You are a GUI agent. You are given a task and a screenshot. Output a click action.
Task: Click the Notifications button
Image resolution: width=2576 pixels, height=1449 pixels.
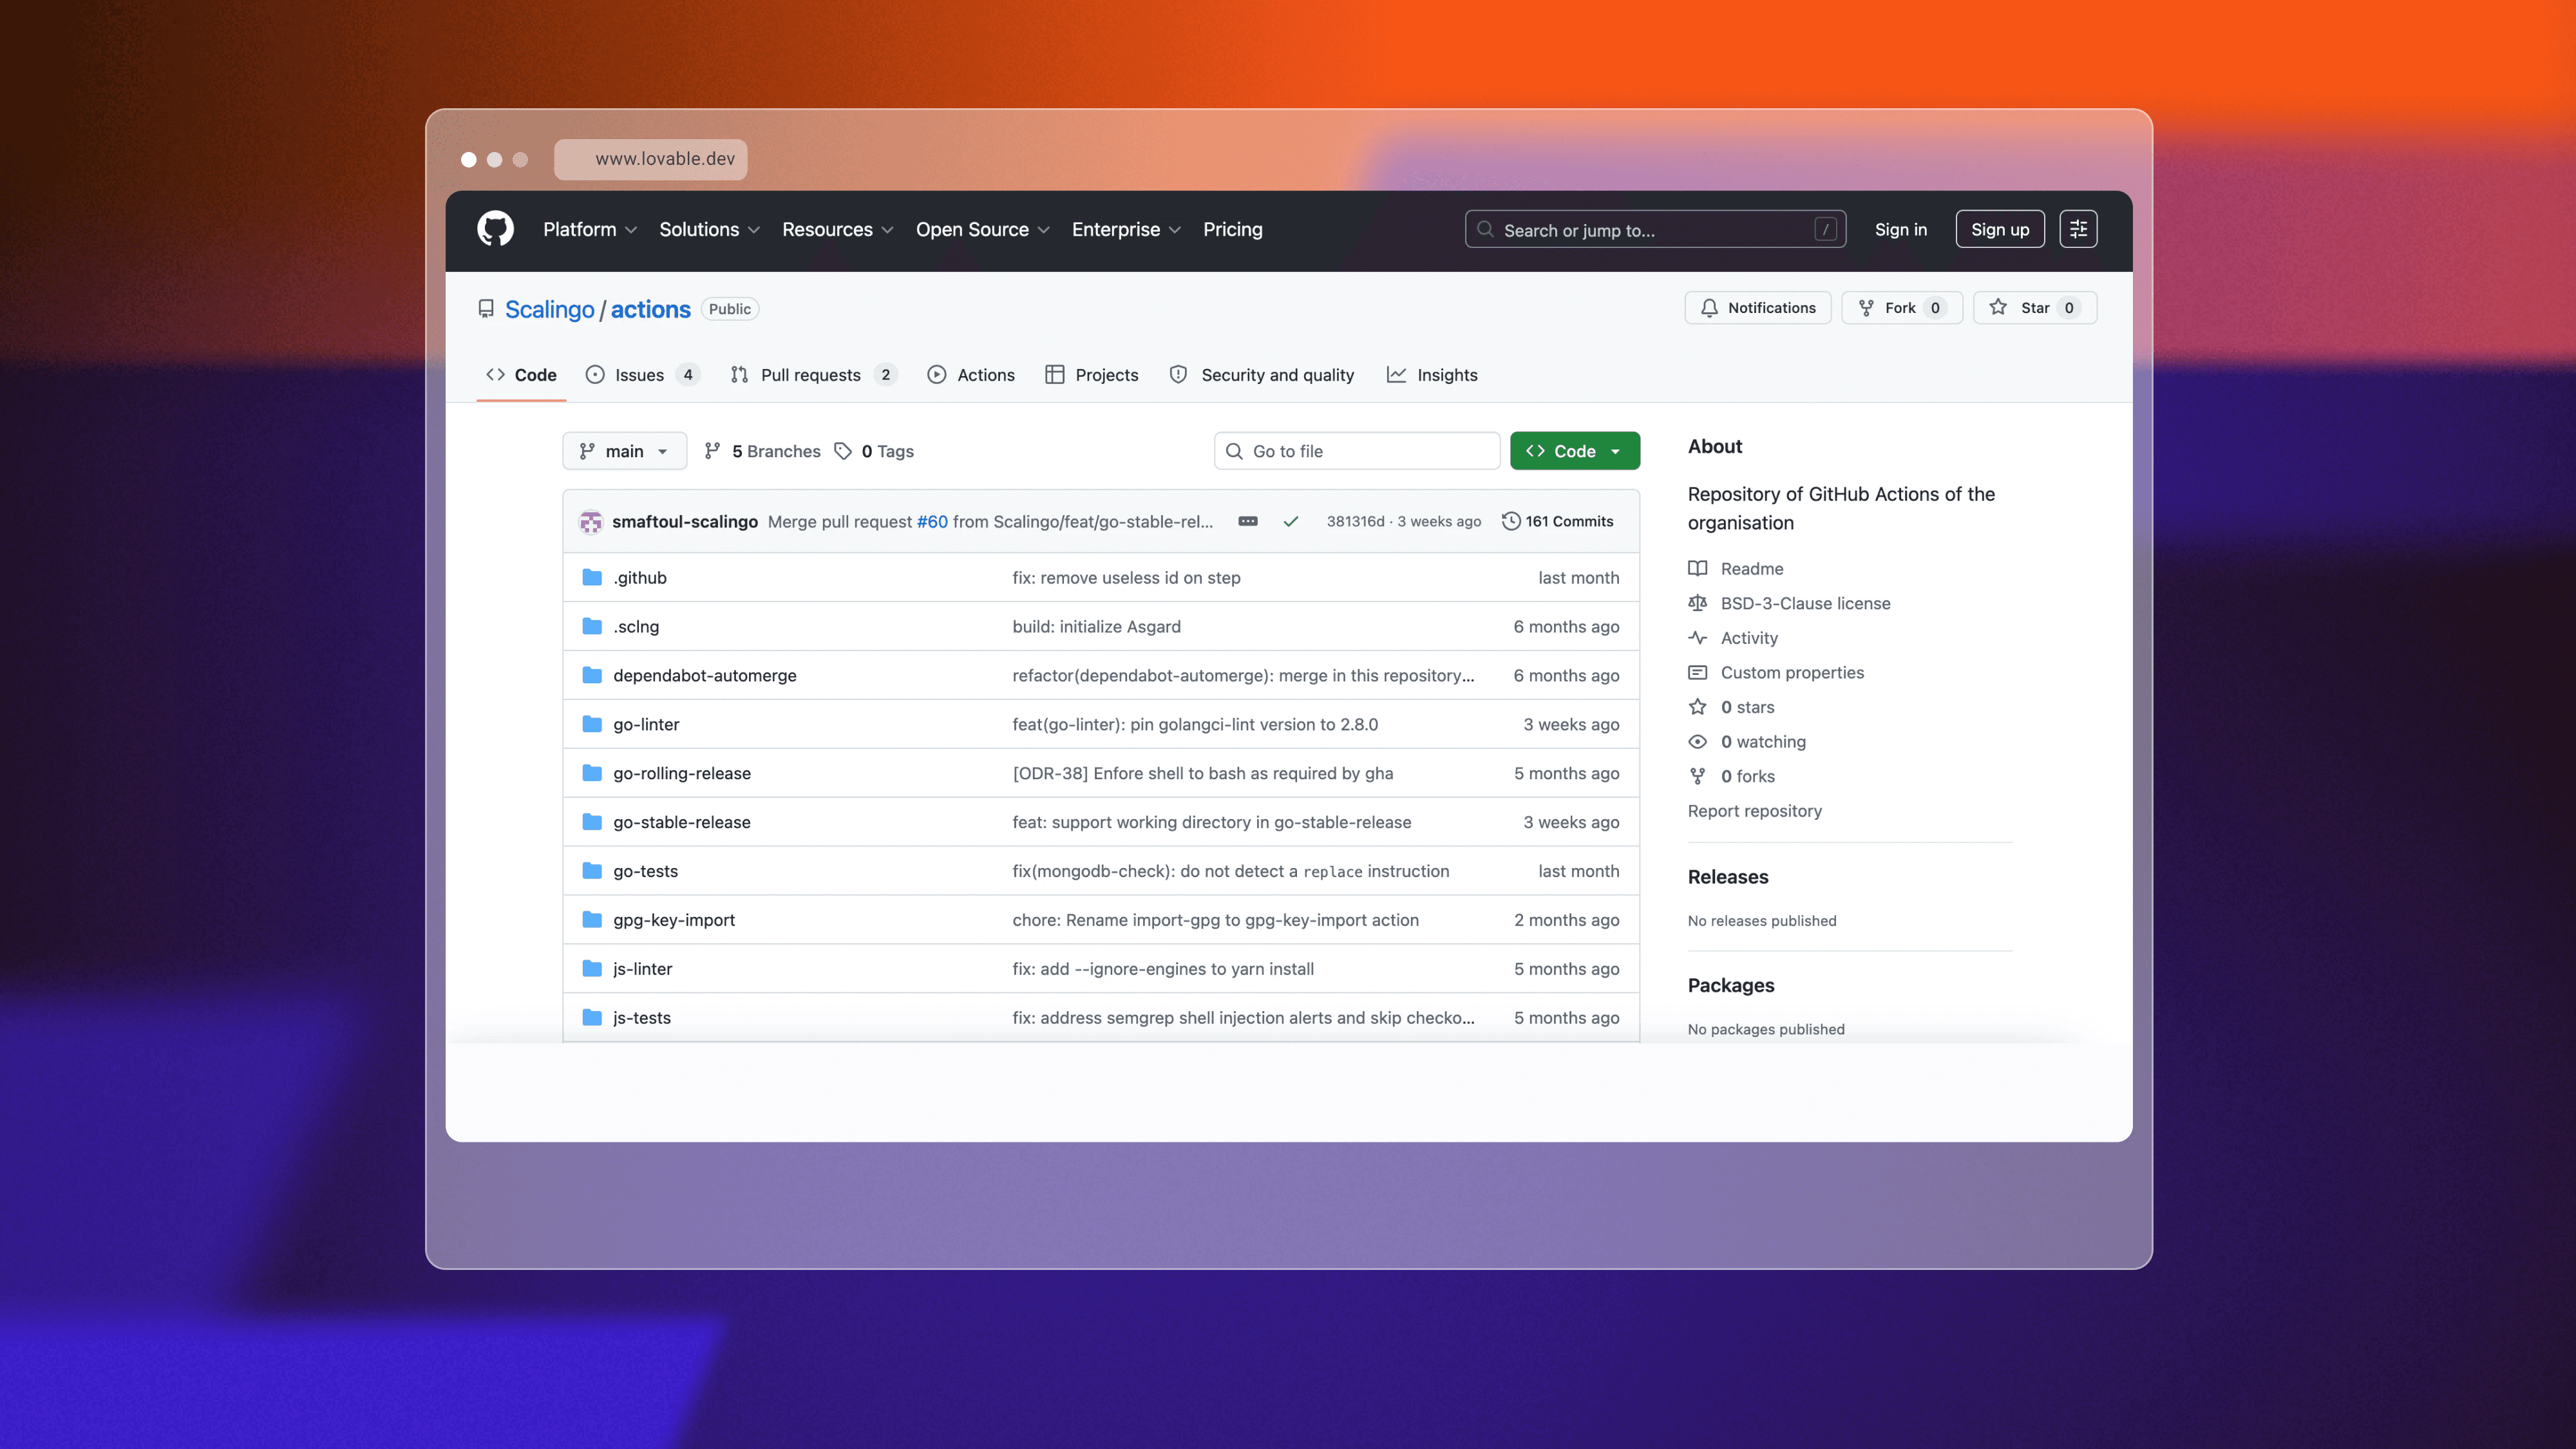(x=1758, y=308)
